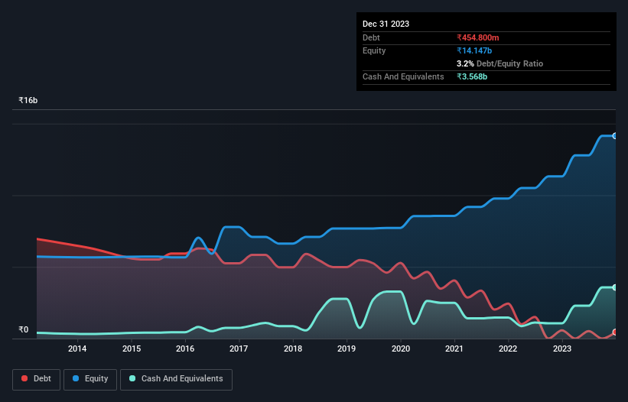Click the Dec 31 2023 tooltip date
Image resolution: width=628 pixels, height=402 pixels.
point(386,24)
